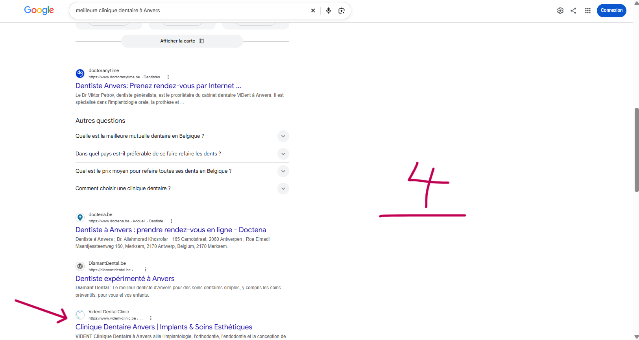
Task: Click the vertical page scrollbar thumb
Action: pyautogui.click(x=637, y=150)
